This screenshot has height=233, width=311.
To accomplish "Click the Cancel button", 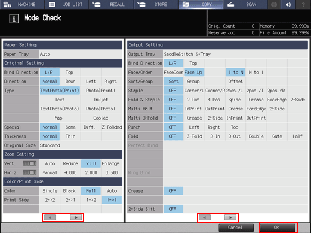I will point(236,228).
